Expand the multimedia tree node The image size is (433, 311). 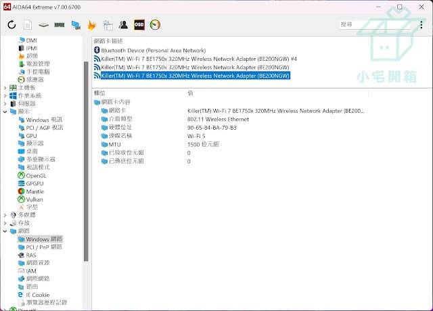click(5, 215)
